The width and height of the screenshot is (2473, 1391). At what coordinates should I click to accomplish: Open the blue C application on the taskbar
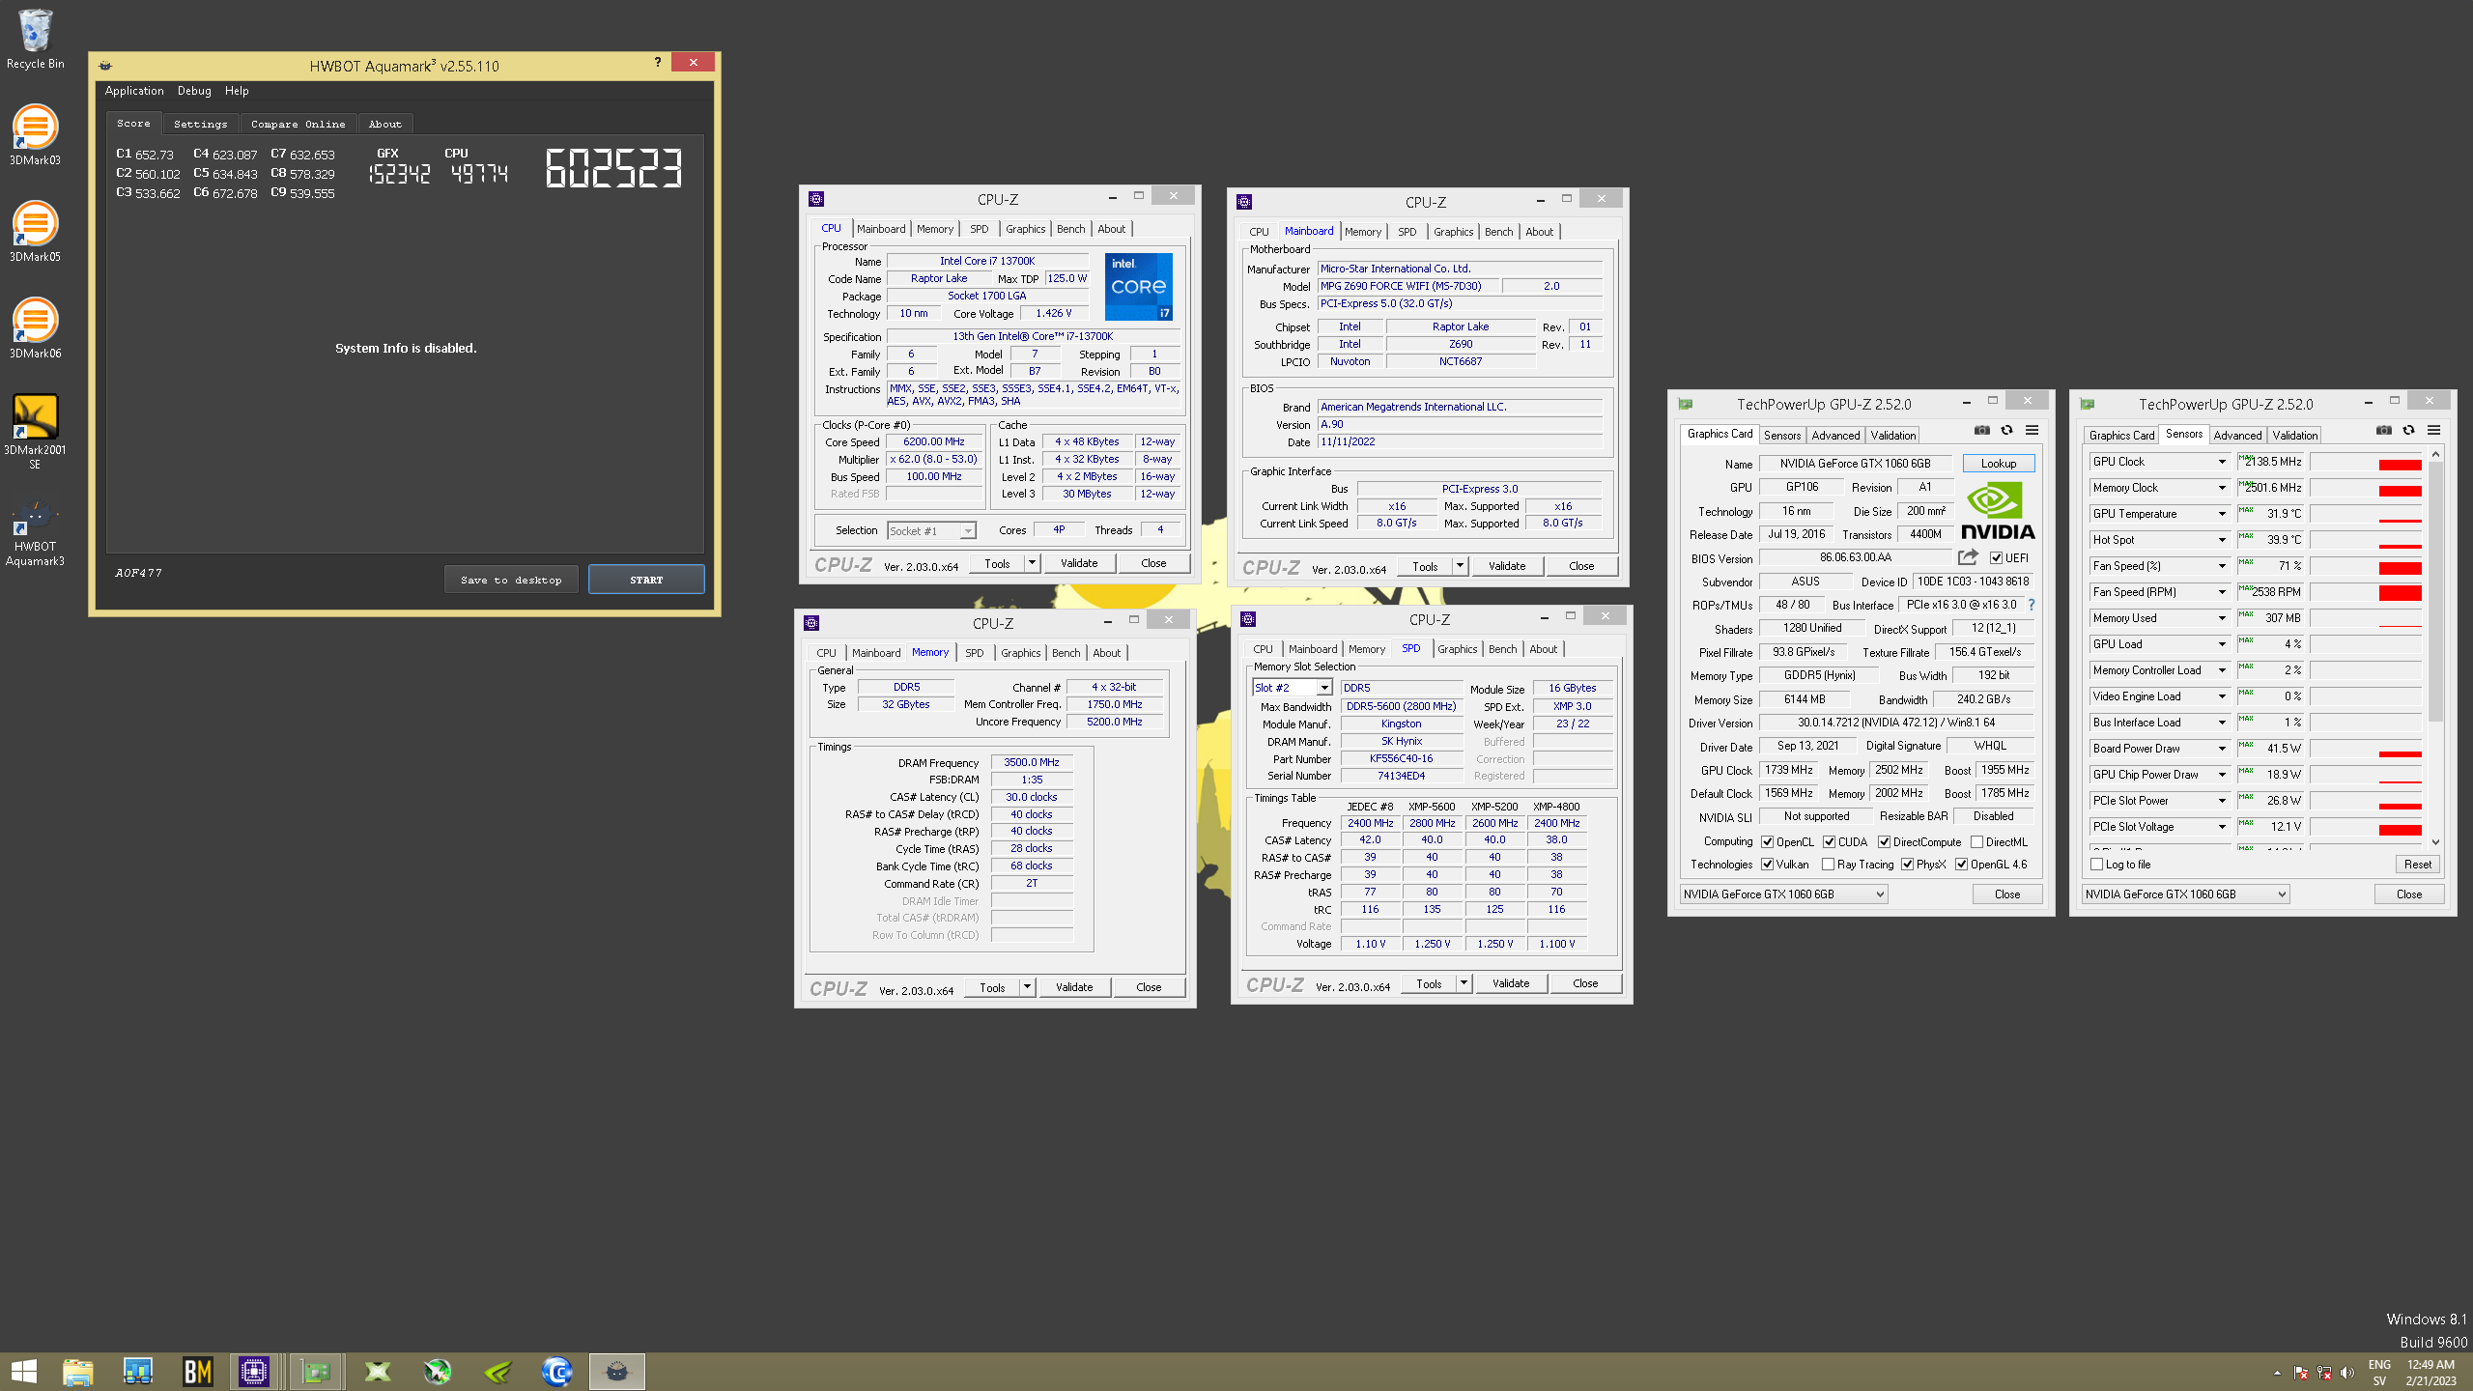pos(557,1371)
